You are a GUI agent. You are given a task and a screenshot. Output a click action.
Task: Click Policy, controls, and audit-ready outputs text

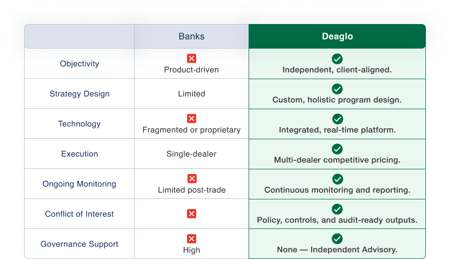(x=337, y=220)
